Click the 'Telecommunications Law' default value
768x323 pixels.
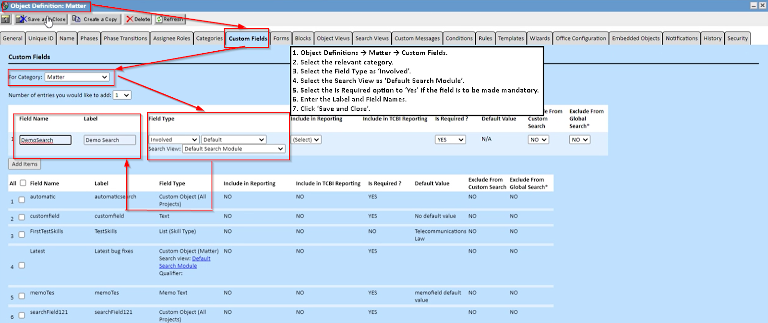(441, 235)
